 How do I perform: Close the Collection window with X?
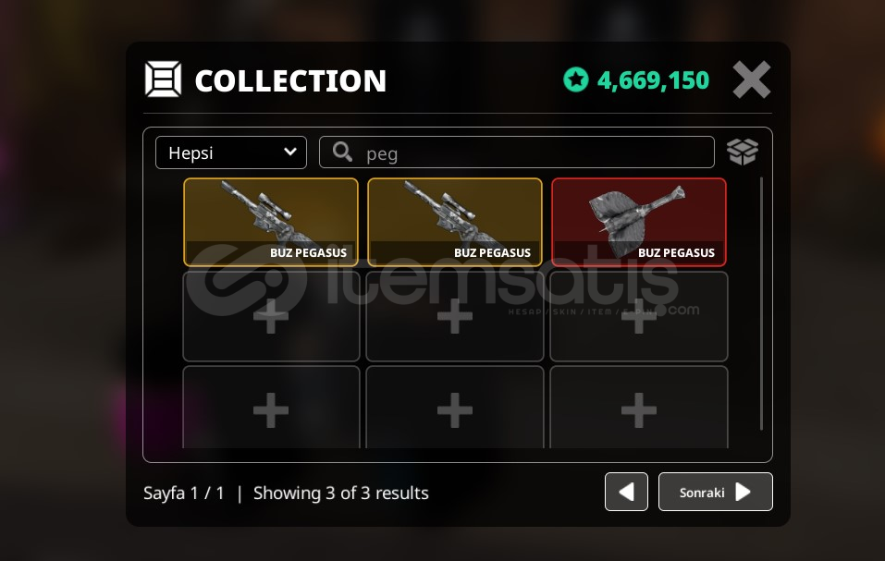pos(751,79)
